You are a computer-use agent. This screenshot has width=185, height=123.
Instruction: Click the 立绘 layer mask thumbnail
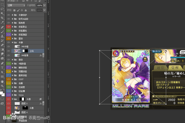point(25,51)
